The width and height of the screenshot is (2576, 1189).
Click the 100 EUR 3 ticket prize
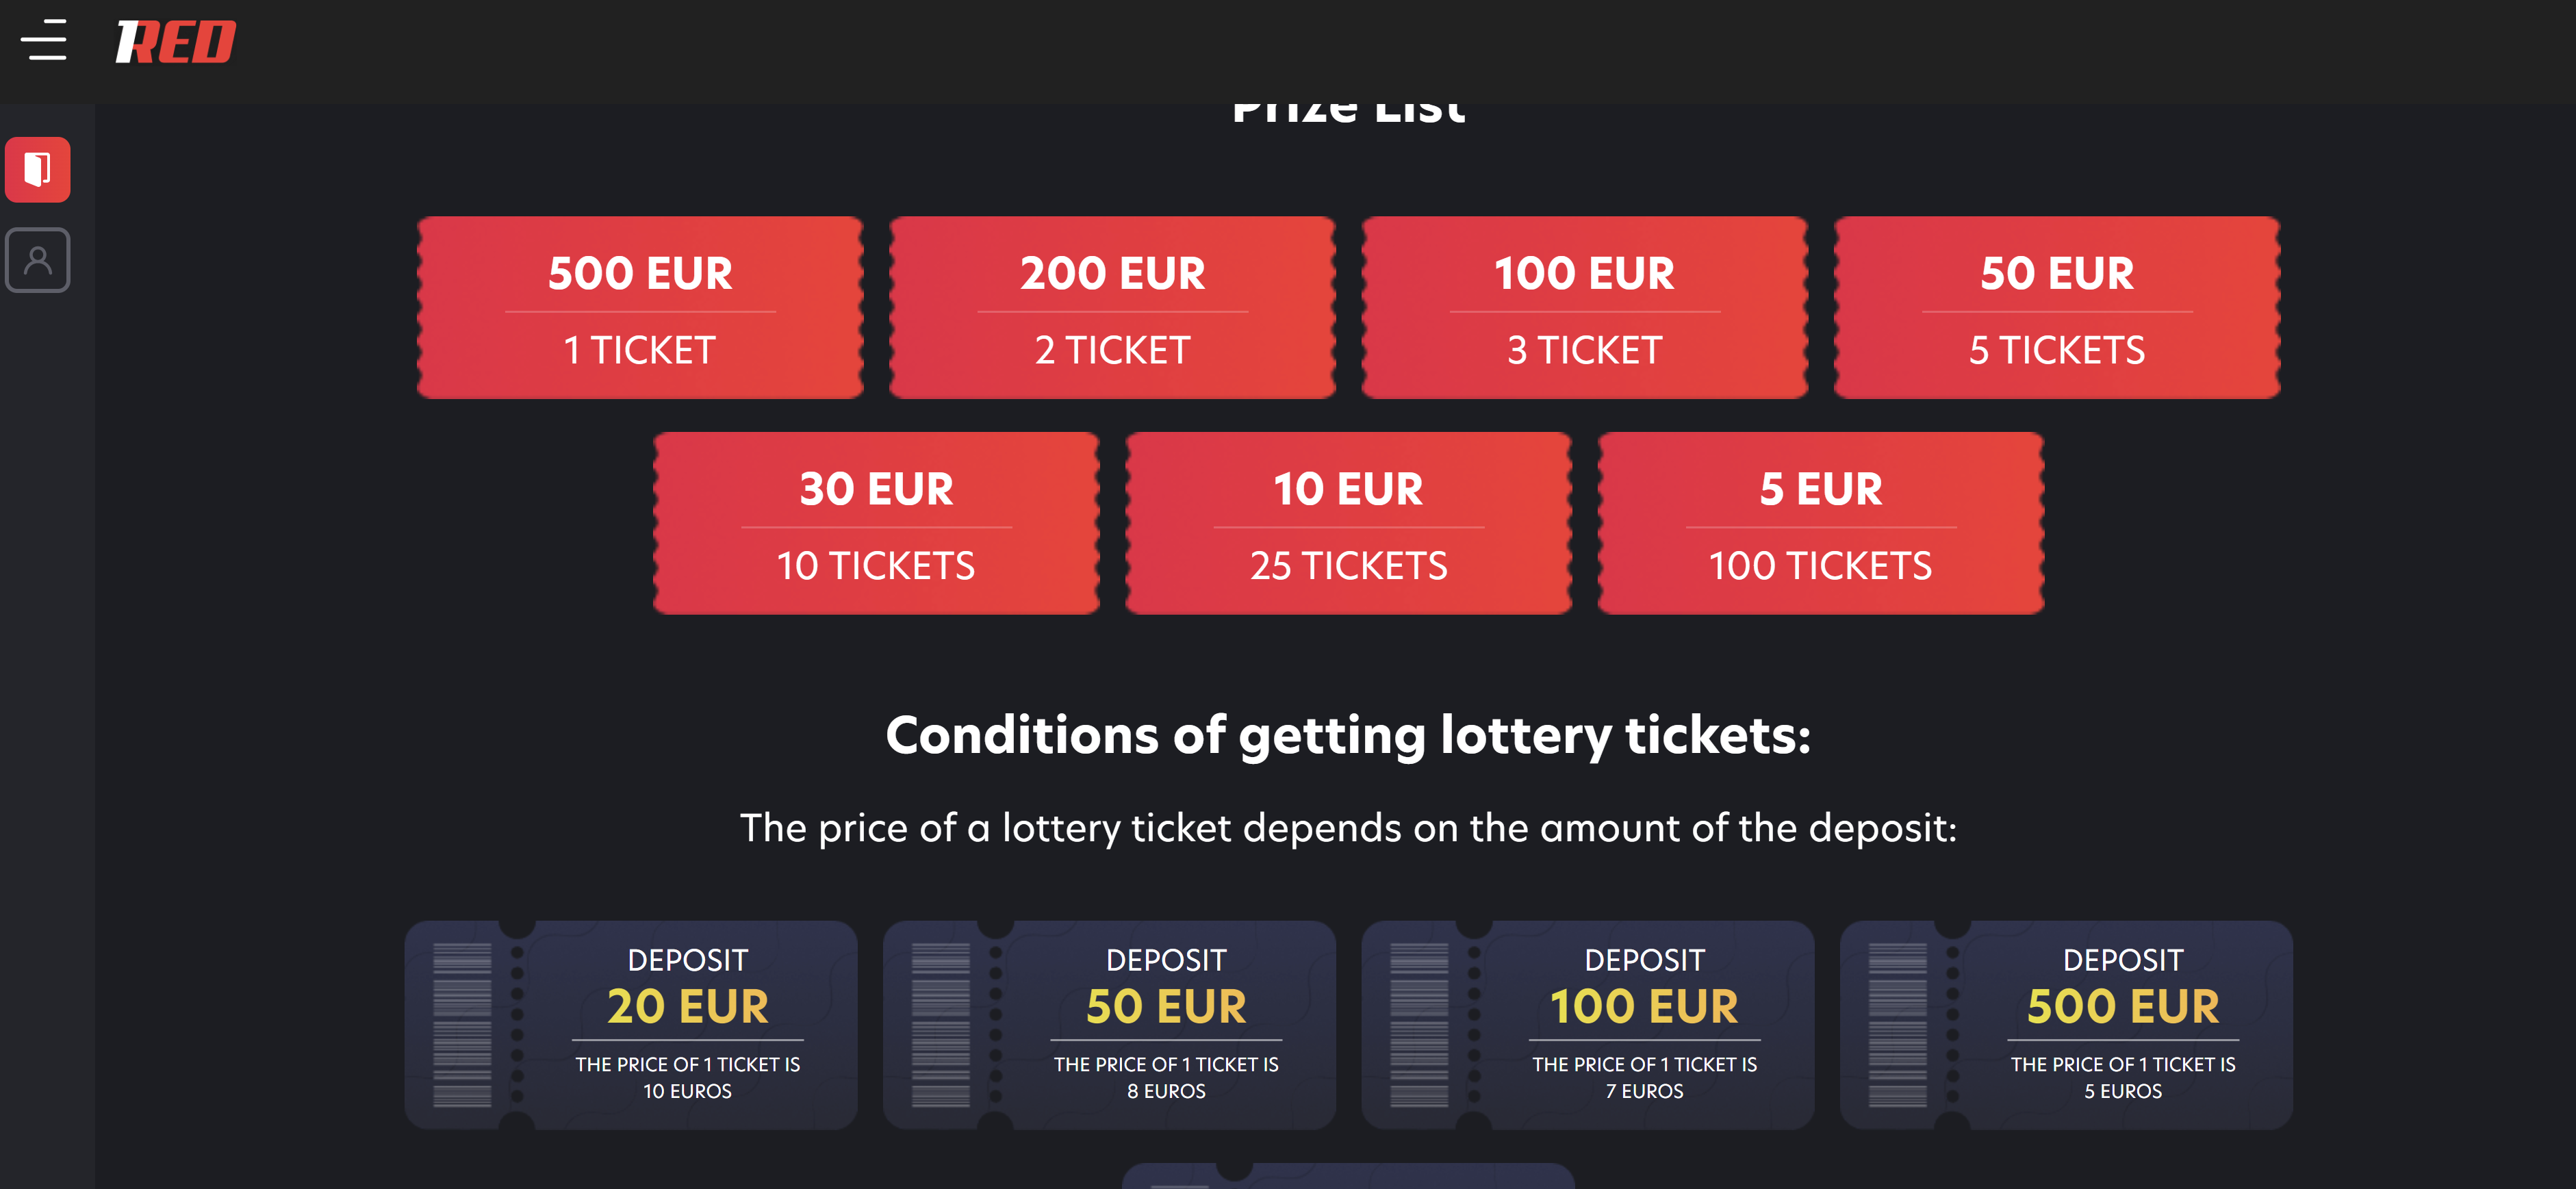(x=1584, y=308)
